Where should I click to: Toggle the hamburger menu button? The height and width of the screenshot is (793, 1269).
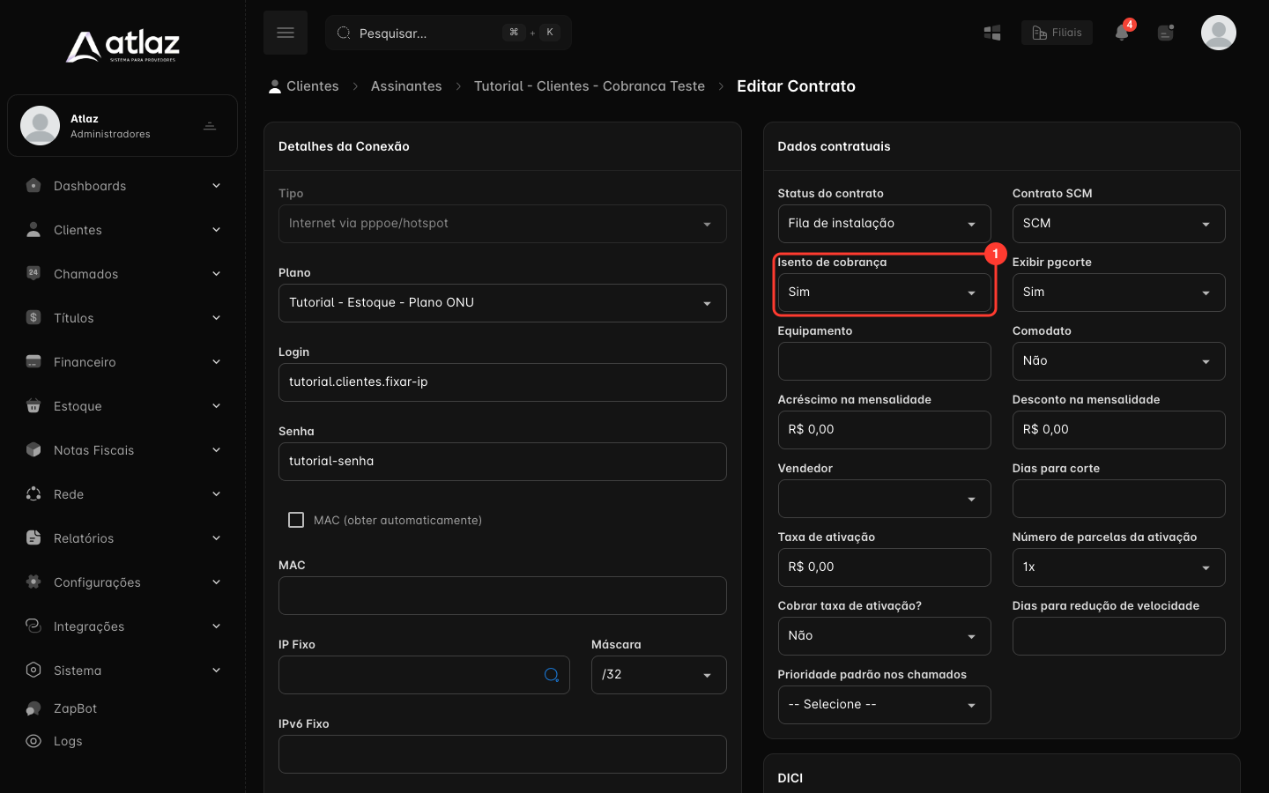[x=286, y=33]
